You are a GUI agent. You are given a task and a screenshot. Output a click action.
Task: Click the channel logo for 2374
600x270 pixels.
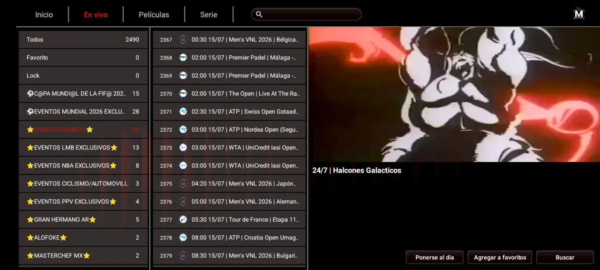pos(183,165)
